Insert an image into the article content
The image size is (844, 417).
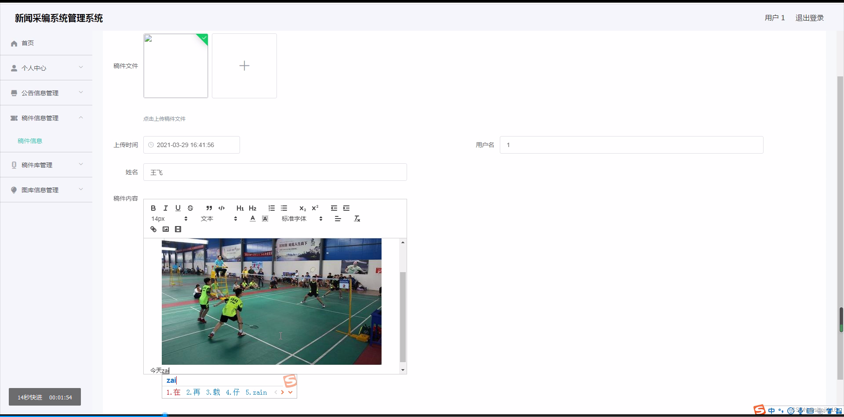tap(166, 229)
